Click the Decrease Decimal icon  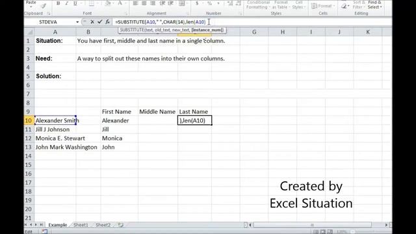point(239,3)
